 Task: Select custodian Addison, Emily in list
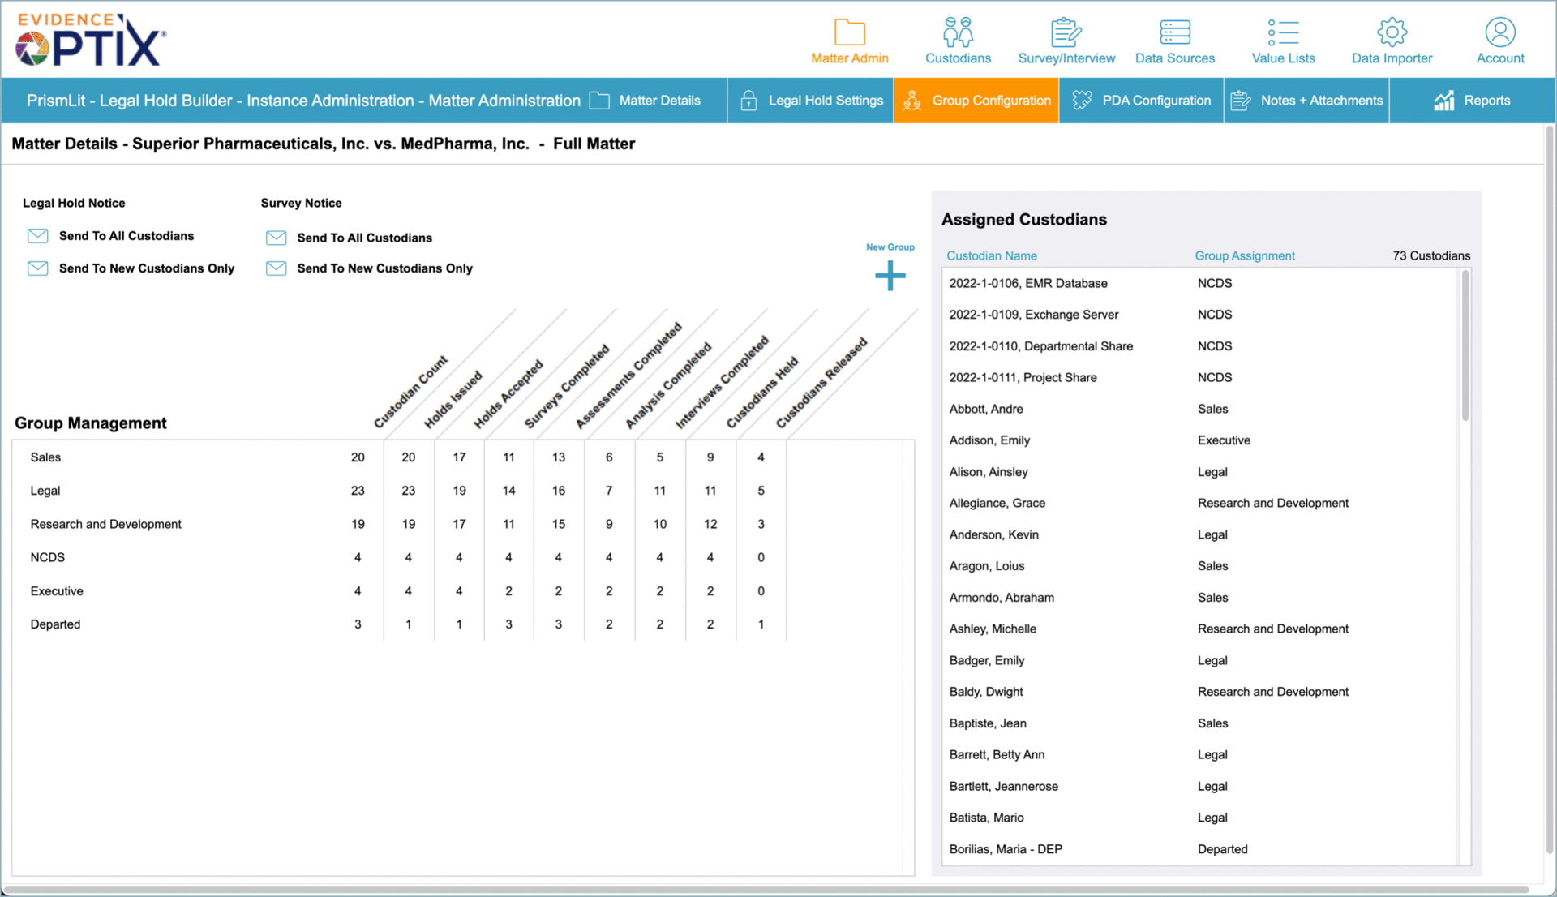tap(989, 440)
